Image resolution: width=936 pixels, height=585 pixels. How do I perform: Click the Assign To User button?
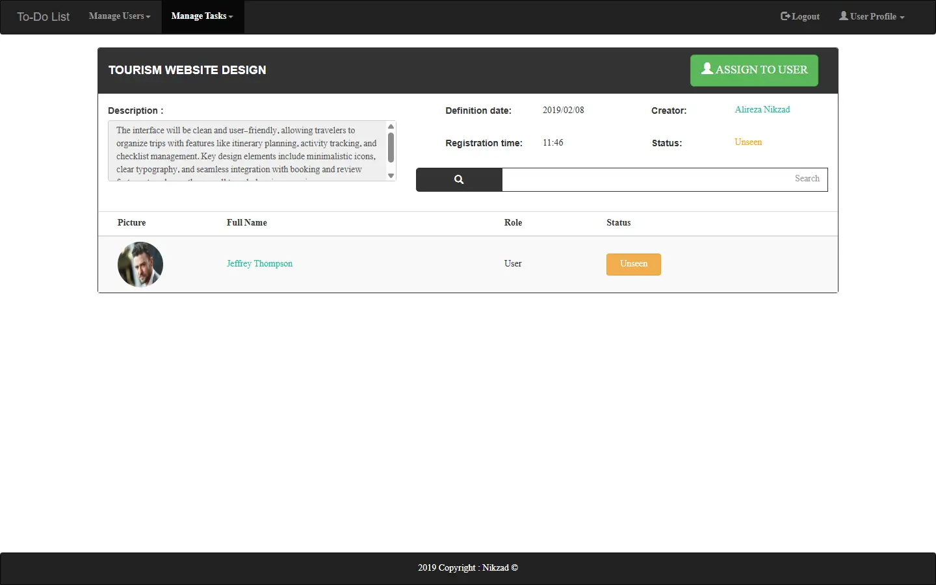[x=754, y=70]
